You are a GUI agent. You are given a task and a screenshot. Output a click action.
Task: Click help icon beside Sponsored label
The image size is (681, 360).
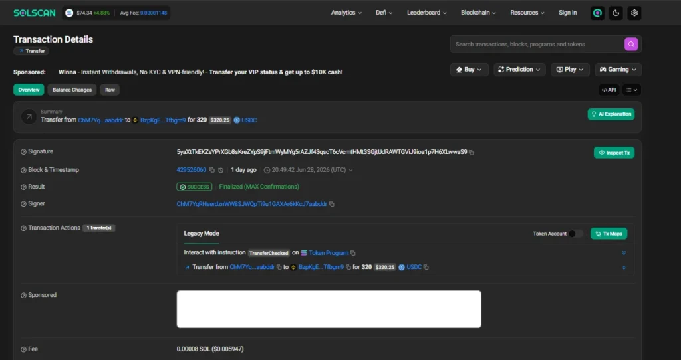tap(23, 296)
